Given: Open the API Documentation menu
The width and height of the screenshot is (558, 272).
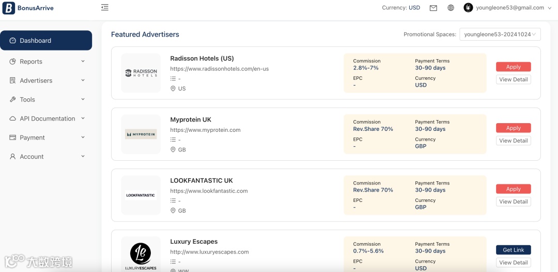Looking at the screenshot, I should 46,119.
